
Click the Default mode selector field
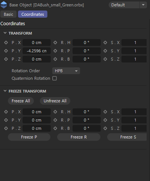click(x=124, y=5)
